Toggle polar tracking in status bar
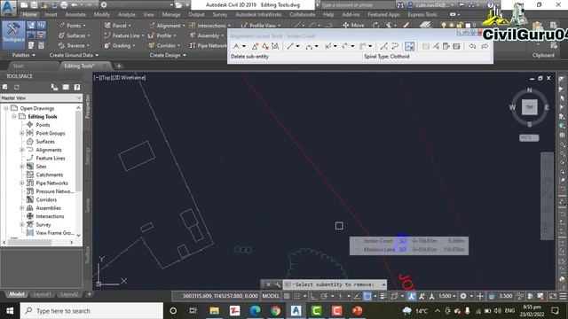This screenshot has width=568, height=319. pos(324,296)
